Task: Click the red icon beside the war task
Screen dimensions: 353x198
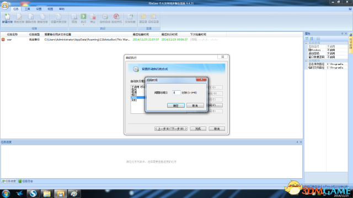Action: (x=3, y=40)
